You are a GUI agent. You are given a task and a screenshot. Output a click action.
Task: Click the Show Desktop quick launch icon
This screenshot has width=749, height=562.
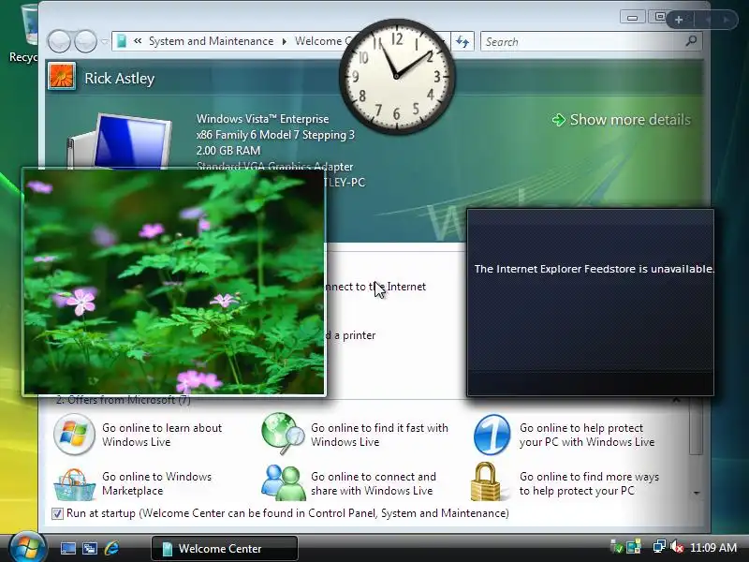[67, 548]
